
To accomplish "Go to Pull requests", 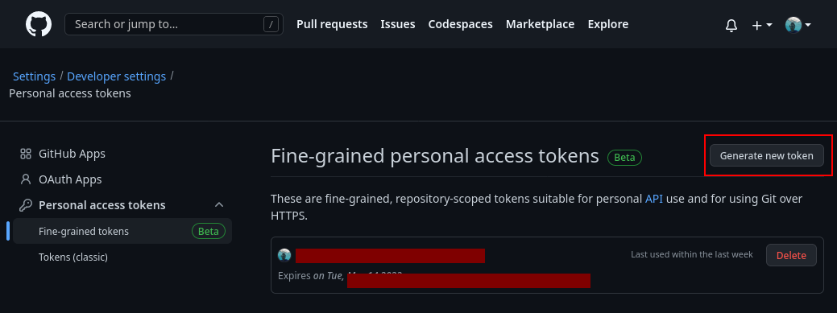I will (x=332, y=24).
